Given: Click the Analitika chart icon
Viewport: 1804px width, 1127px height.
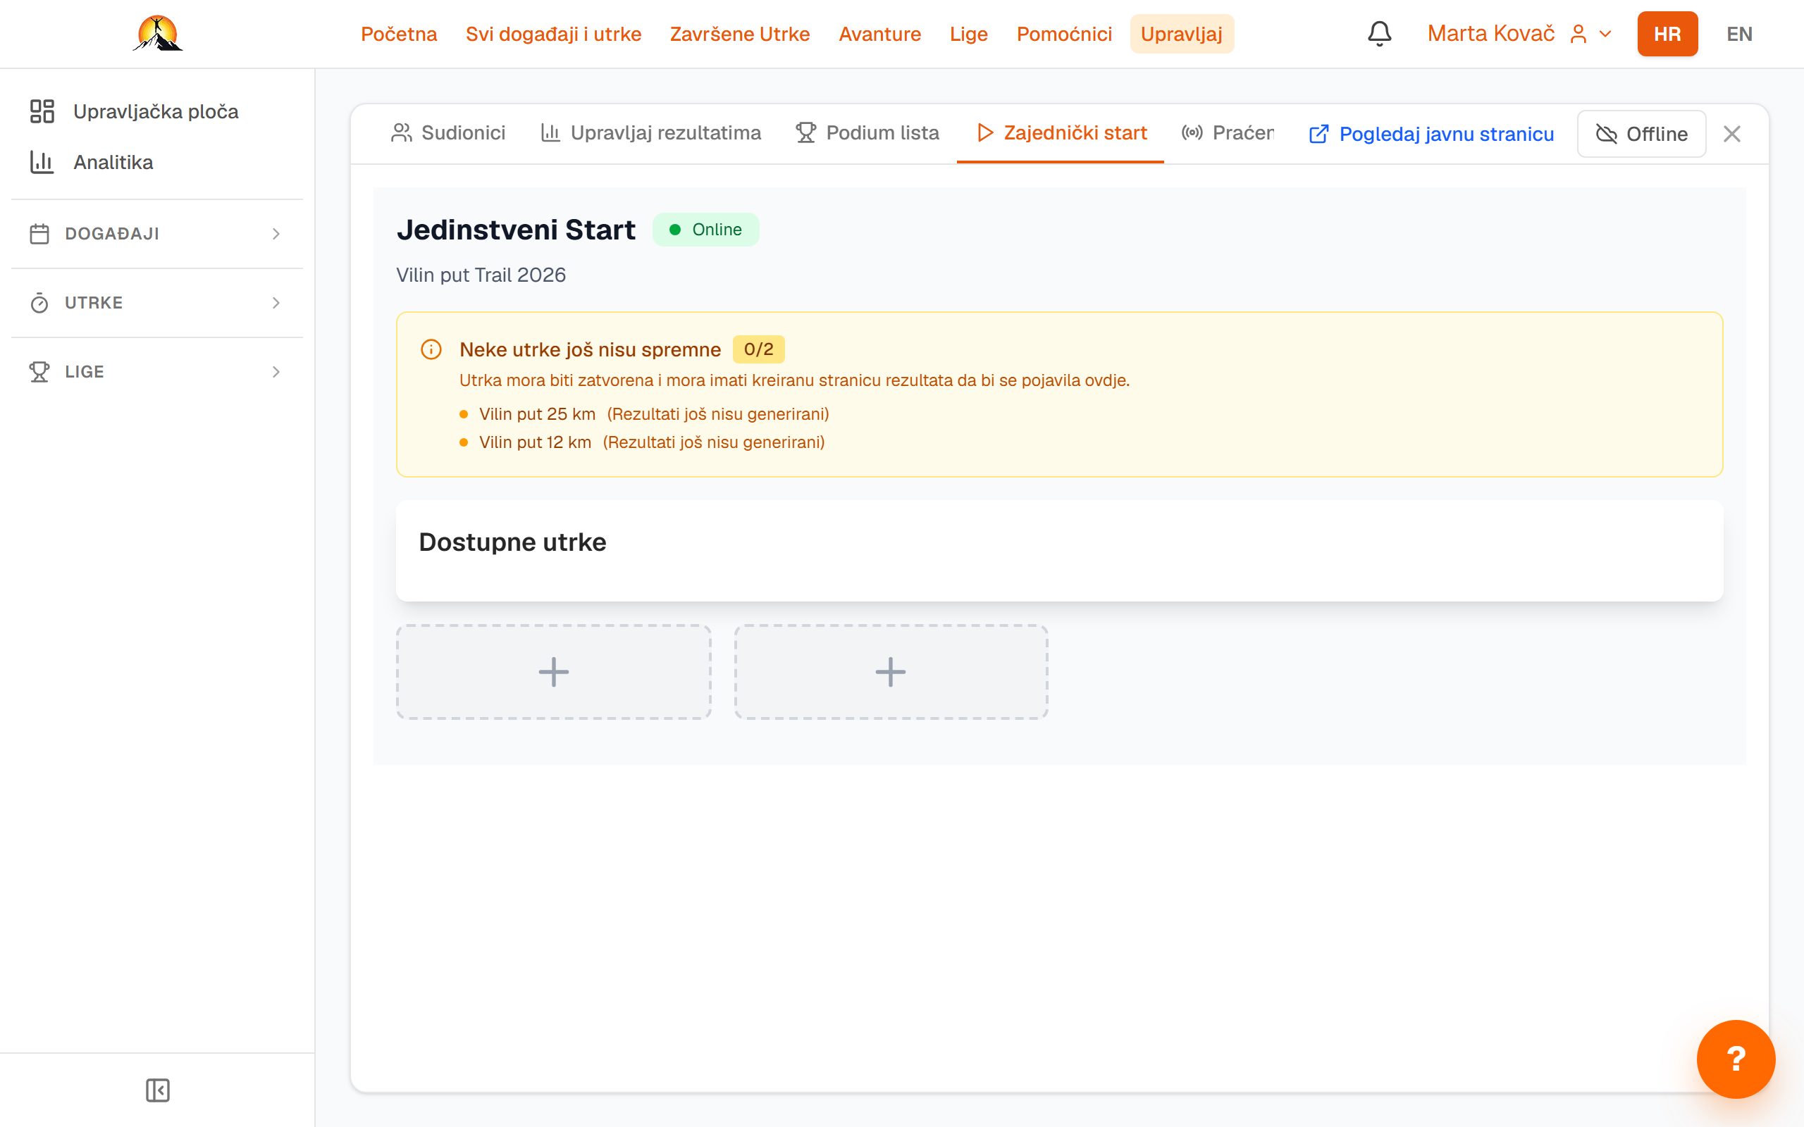Looking at the screenshot, I should [x=42, y=163].
